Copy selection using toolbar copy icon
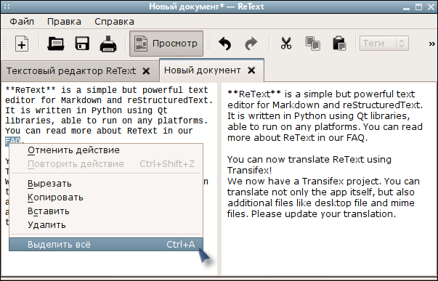438x281 pixels. click(313, 44)
